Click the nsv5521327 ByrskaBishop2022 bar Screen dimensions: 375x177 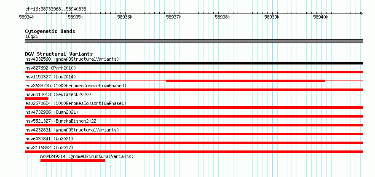point(194,125)
